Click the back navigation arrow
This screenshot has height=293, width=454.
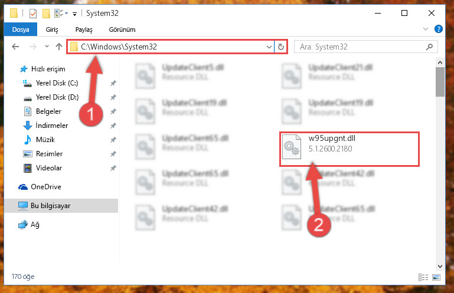coord(15,47)
